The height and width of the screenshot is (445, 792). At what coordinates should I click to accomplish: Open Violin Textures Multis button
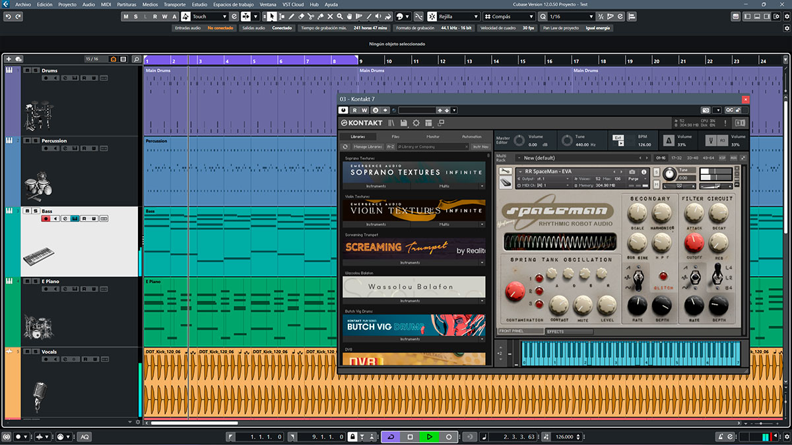pyautogui.click(x=444, y=224)
